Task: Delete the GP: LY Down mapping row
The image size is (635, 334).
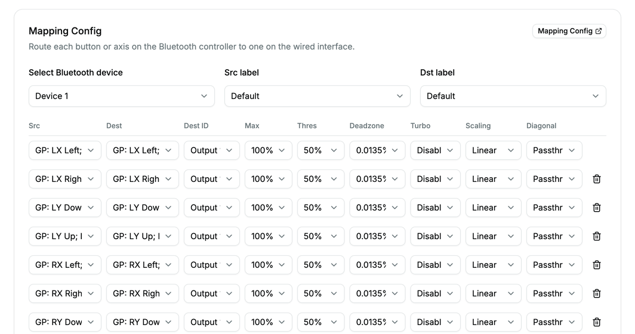Action: tap(597, 208)
